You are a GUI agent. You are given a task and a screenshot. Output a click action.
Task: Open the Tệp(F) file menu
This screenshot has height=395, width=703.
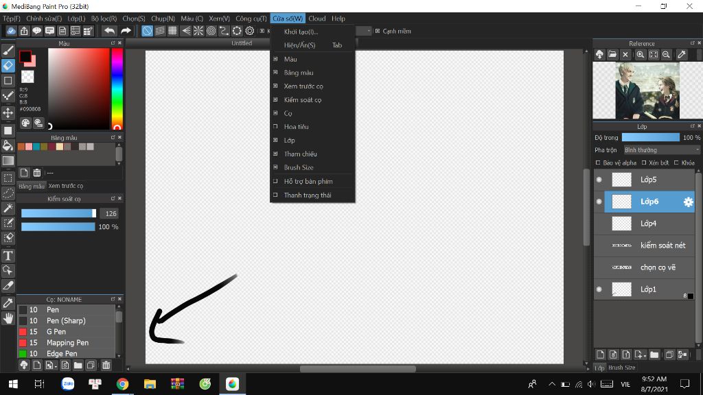coord(12,19)
